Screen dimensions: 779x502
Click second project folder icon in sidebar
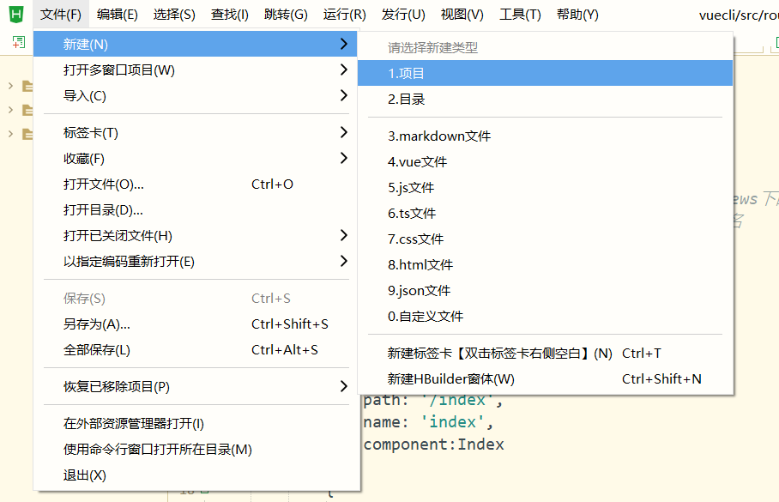(x=27, y=110)
